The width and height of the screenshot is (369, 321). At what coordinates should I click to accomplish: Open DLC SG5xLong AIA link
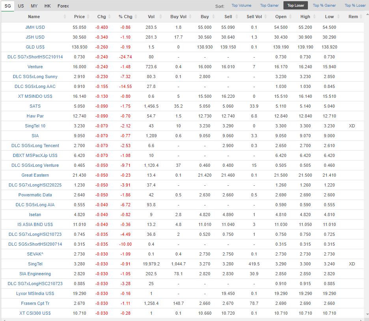pos(35,205)
